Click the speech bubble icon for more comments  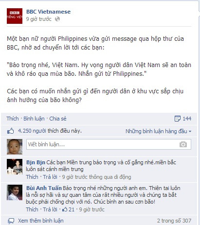coord(11,221)
